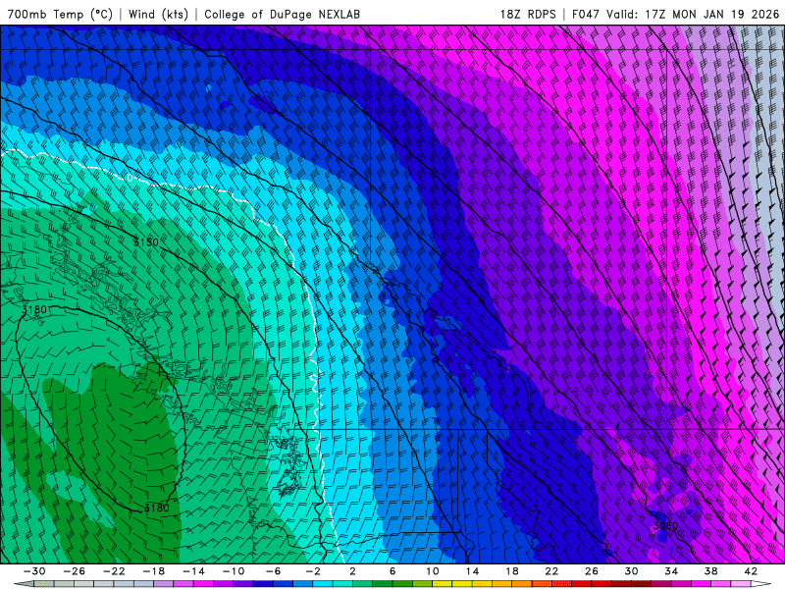Click the "-6" color scale value
The height and width of the screenshot is (589, 785).
274,571
